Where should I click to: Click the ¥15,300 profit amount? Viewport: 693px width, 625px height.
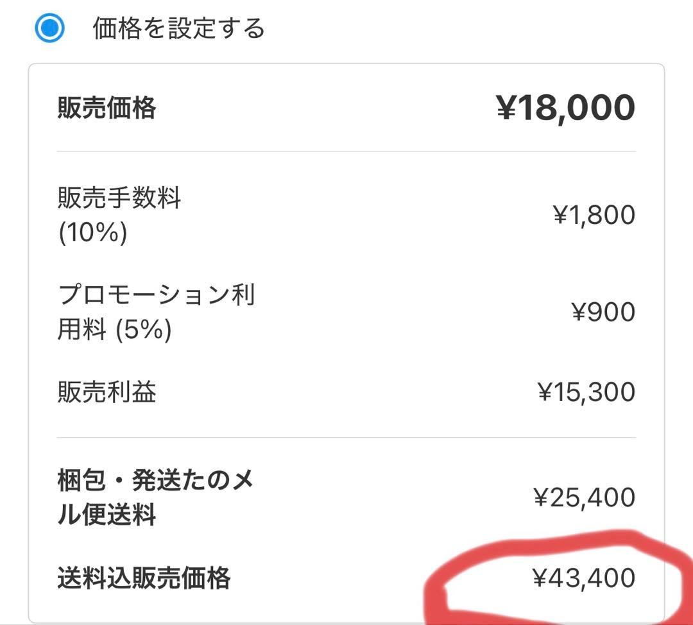(x=587, y=391)
